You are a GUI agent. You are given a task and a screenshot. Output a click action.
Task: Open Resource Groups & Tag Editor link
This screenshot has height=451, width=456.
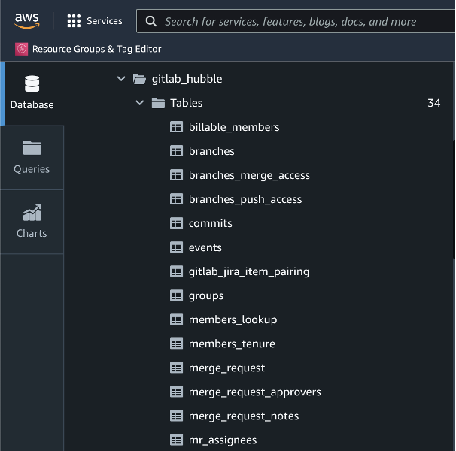tap(96, 49)
